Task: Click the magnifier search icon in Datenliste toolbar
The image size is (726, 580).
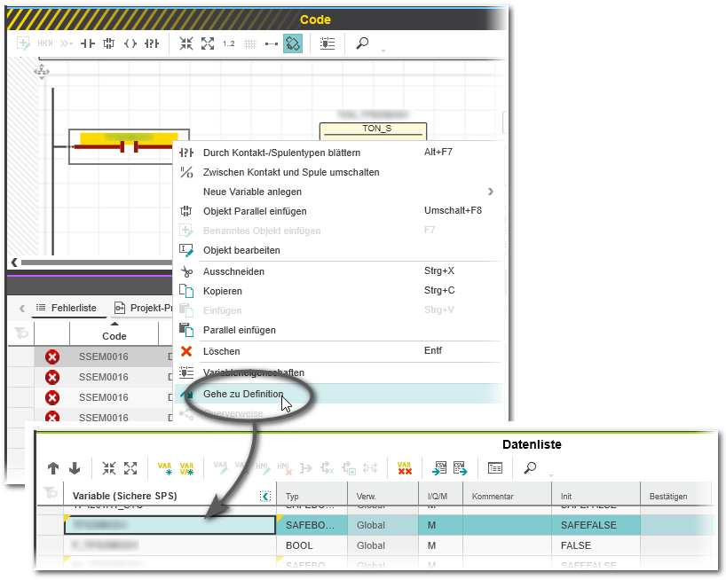Action: point(530,468)
